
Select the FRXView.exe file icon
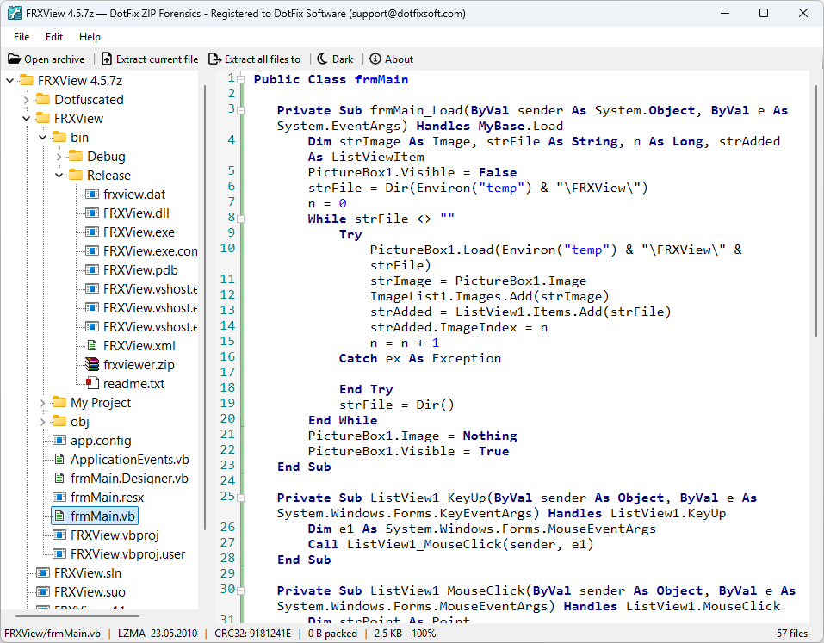click(92, 232)
